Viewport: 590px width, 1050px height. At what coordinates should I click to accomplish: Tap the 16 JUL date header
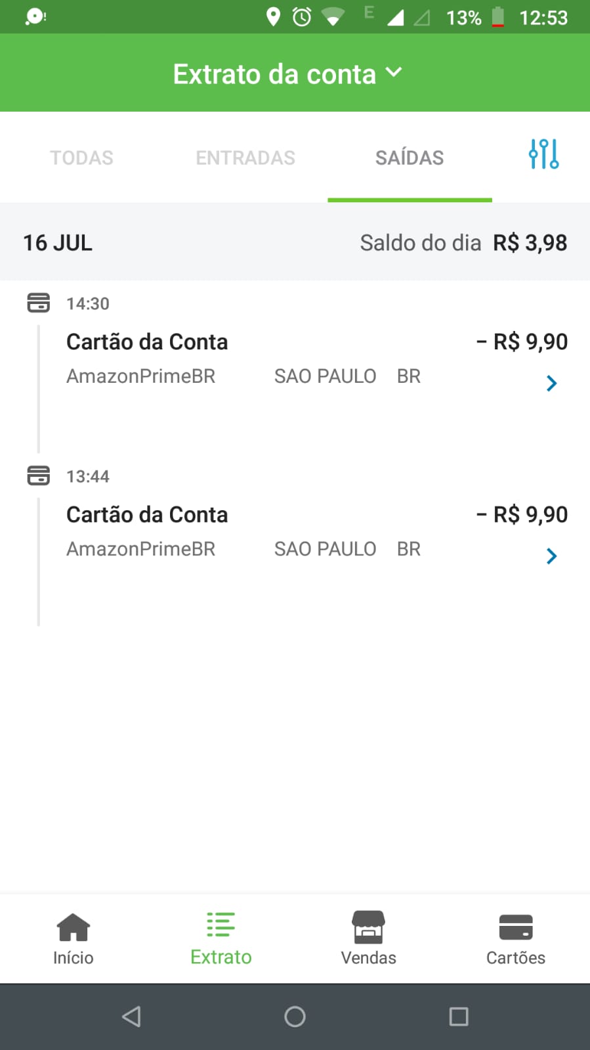58,243
